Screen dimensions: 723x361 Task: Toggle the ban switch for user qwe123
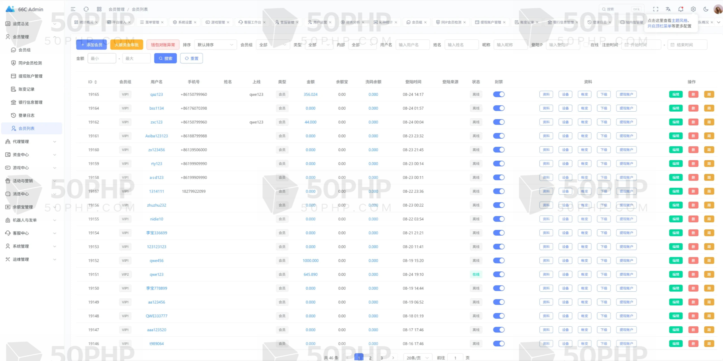point(499,274)
